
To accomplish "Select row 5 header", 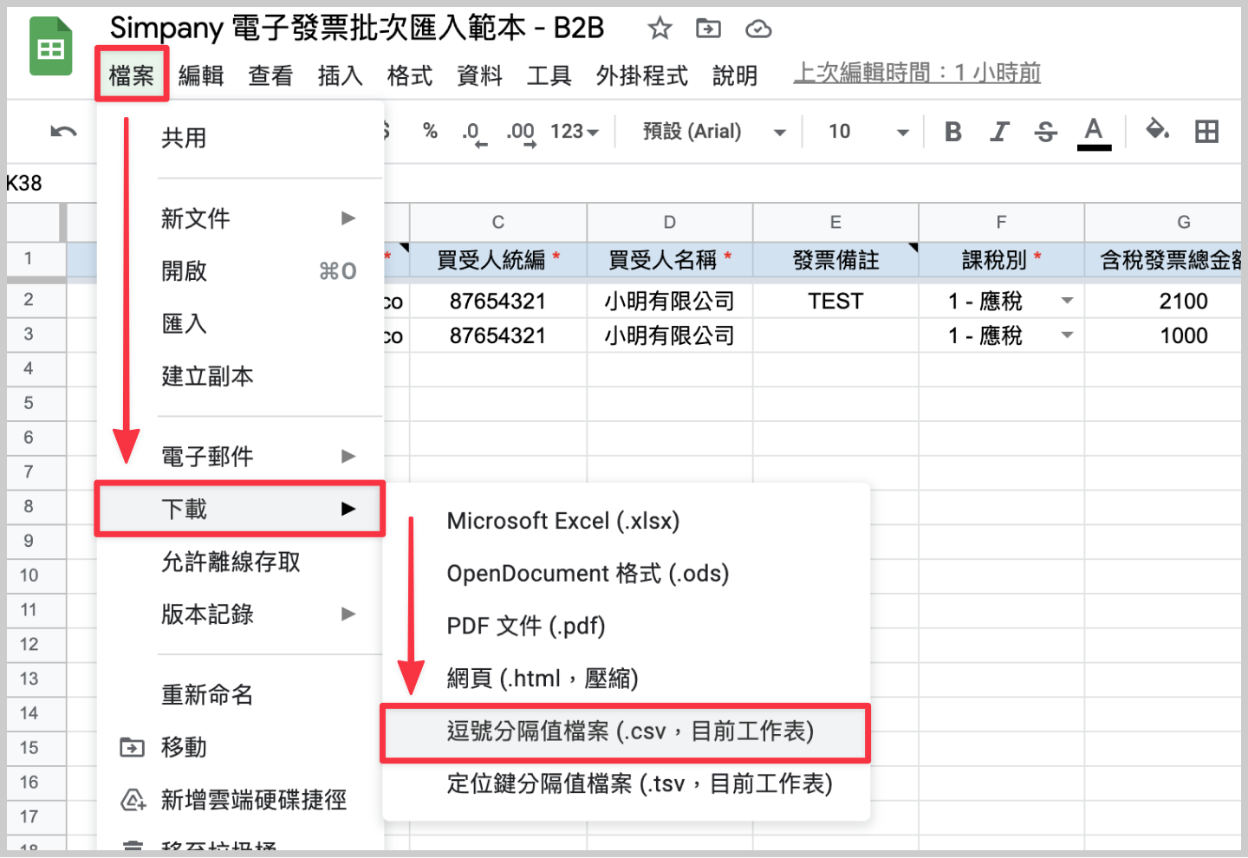I will coord(36,403).
